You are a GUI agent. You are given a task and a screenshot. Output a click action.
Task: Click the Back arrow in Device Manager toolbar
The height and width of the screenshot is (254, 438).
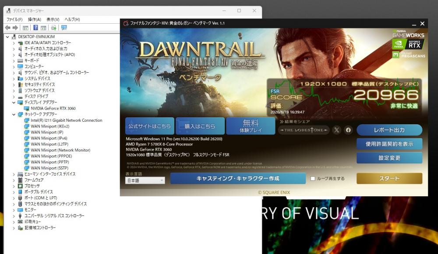click(x=7, y=28)
